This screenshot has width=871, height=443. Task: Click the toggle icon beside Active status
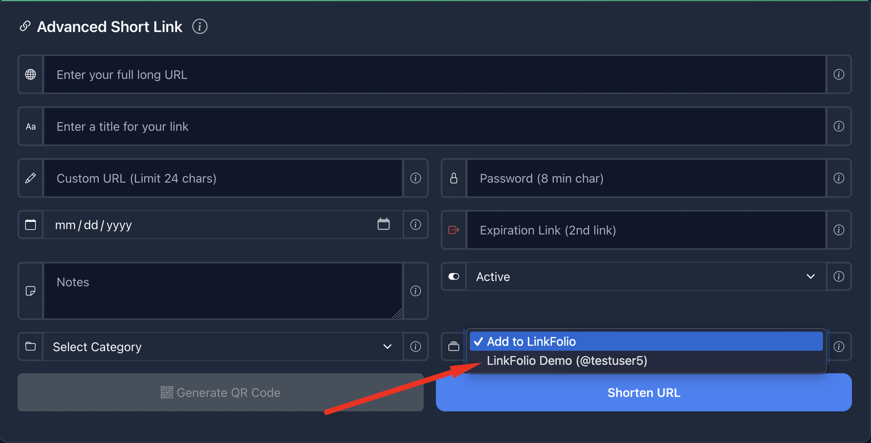tap(453, 276)
